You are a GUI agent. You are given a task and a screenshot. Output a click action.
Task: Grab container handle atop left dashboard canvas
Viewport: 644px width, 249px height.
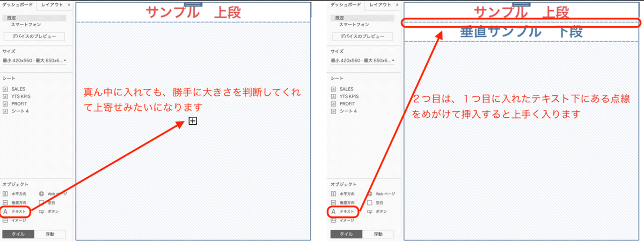click(x=193, y=4)
